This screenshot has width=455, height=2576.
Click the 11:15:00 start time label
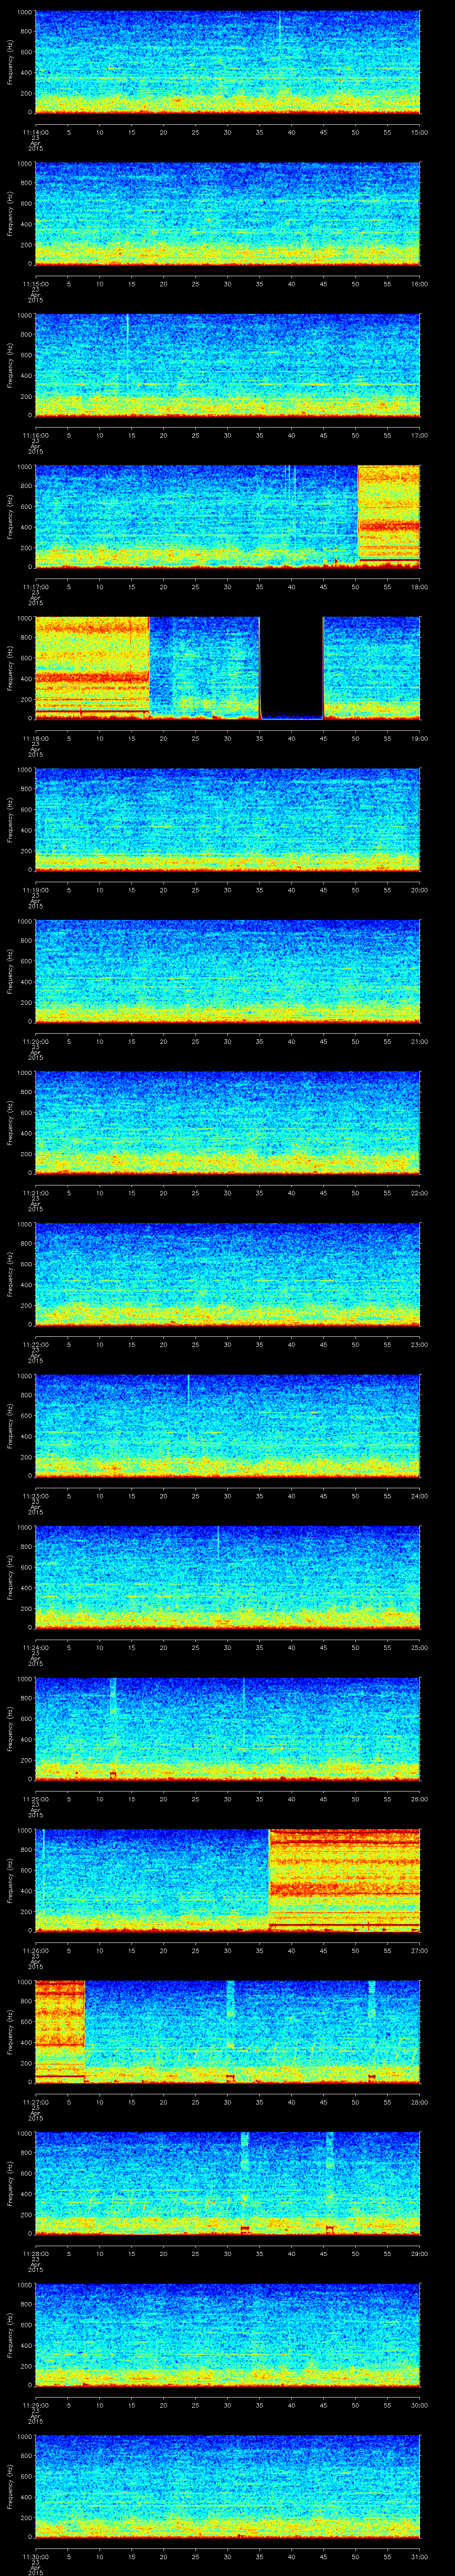pos(35,284)
